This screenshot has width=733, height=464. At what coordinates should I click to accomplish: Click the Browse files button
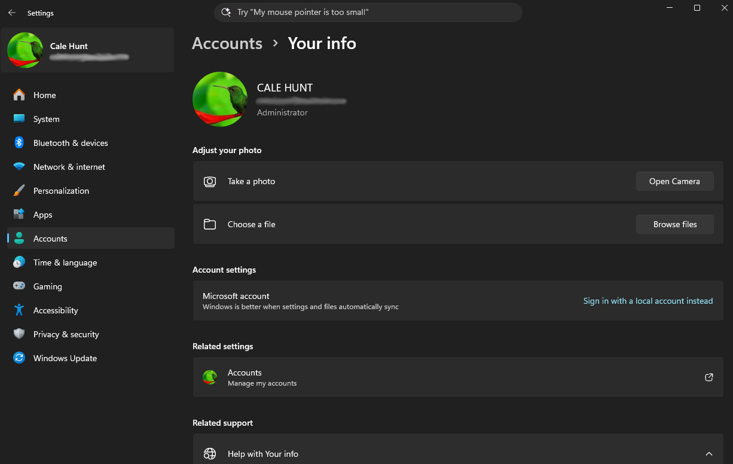[x=674, y=224]
